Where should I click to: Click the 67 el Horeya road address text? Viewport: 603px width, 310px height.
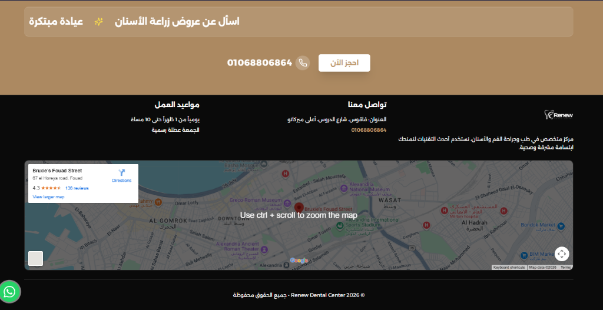coord(57,178)
